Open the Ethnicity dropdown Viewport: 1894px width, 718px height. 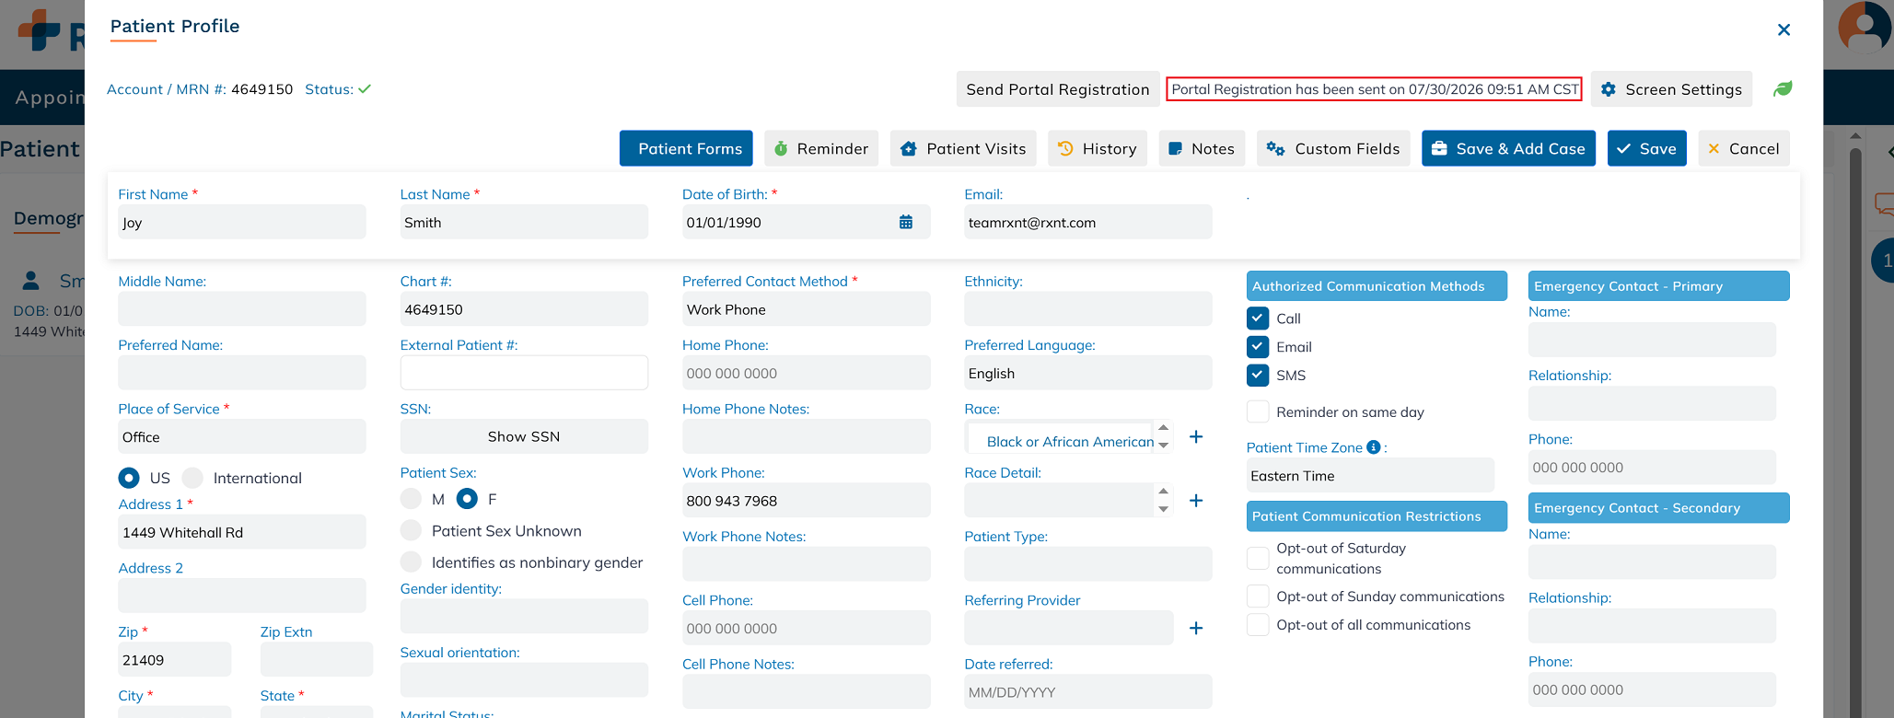point(1087,309)
